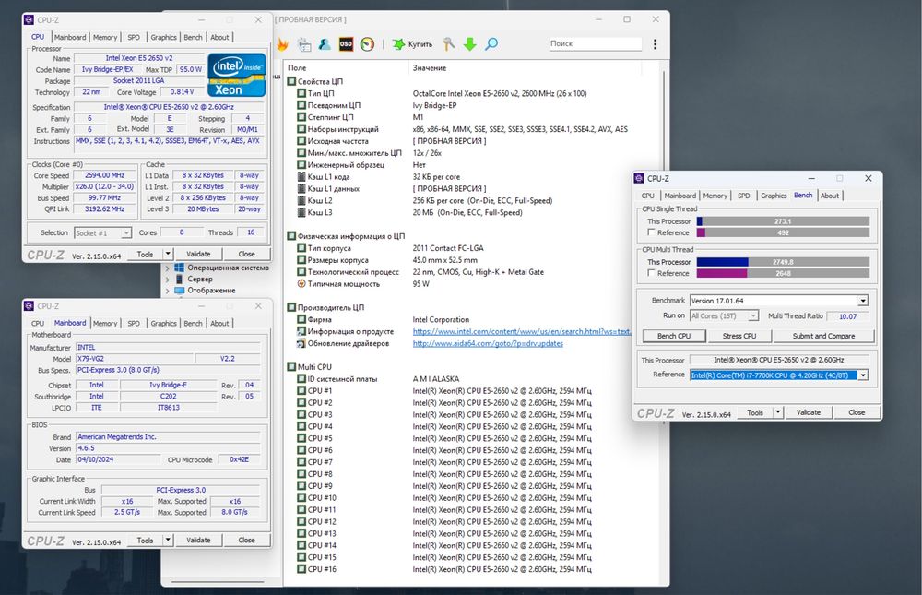
Task: Click the icon next to Тип ЦП
Action: click(x=301, y=93)
